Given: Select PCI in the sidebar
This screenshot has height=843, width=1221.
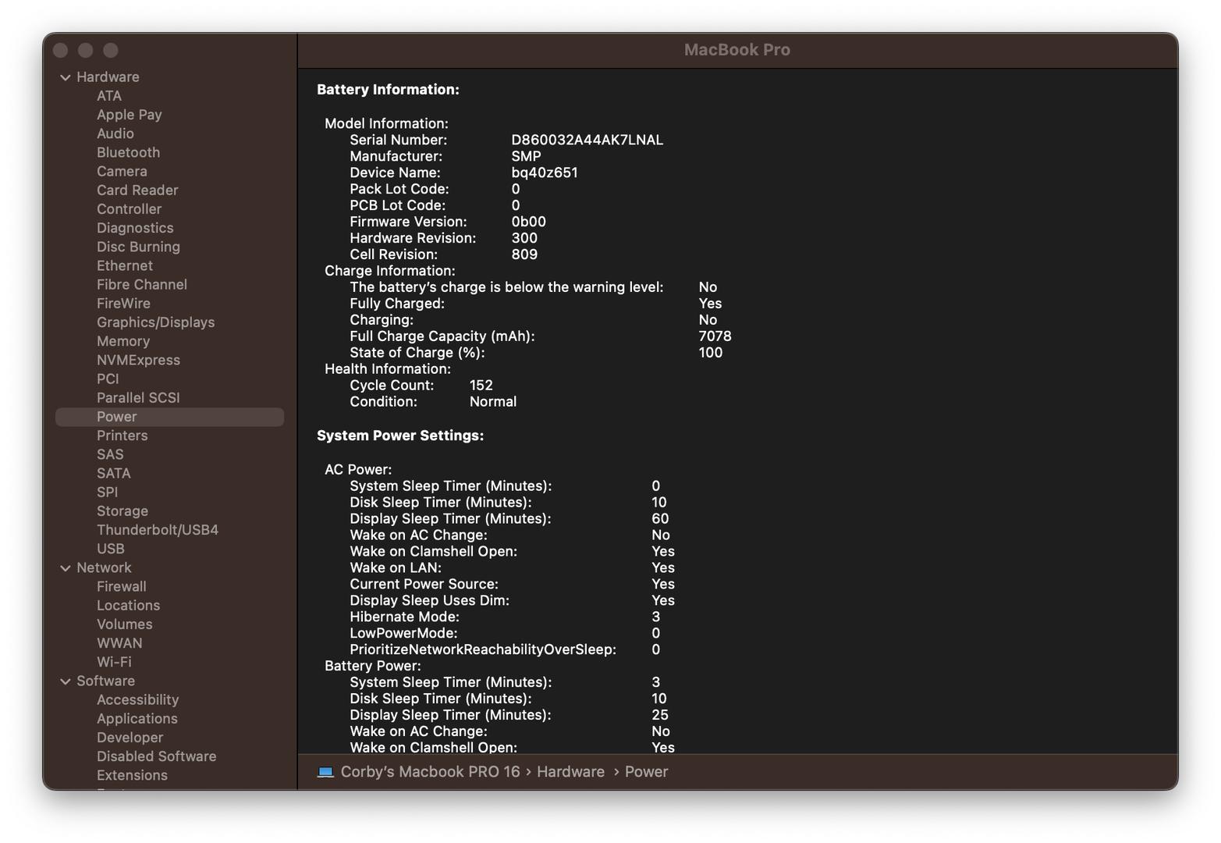Looking at the screenshot, I should coord(108,379).
